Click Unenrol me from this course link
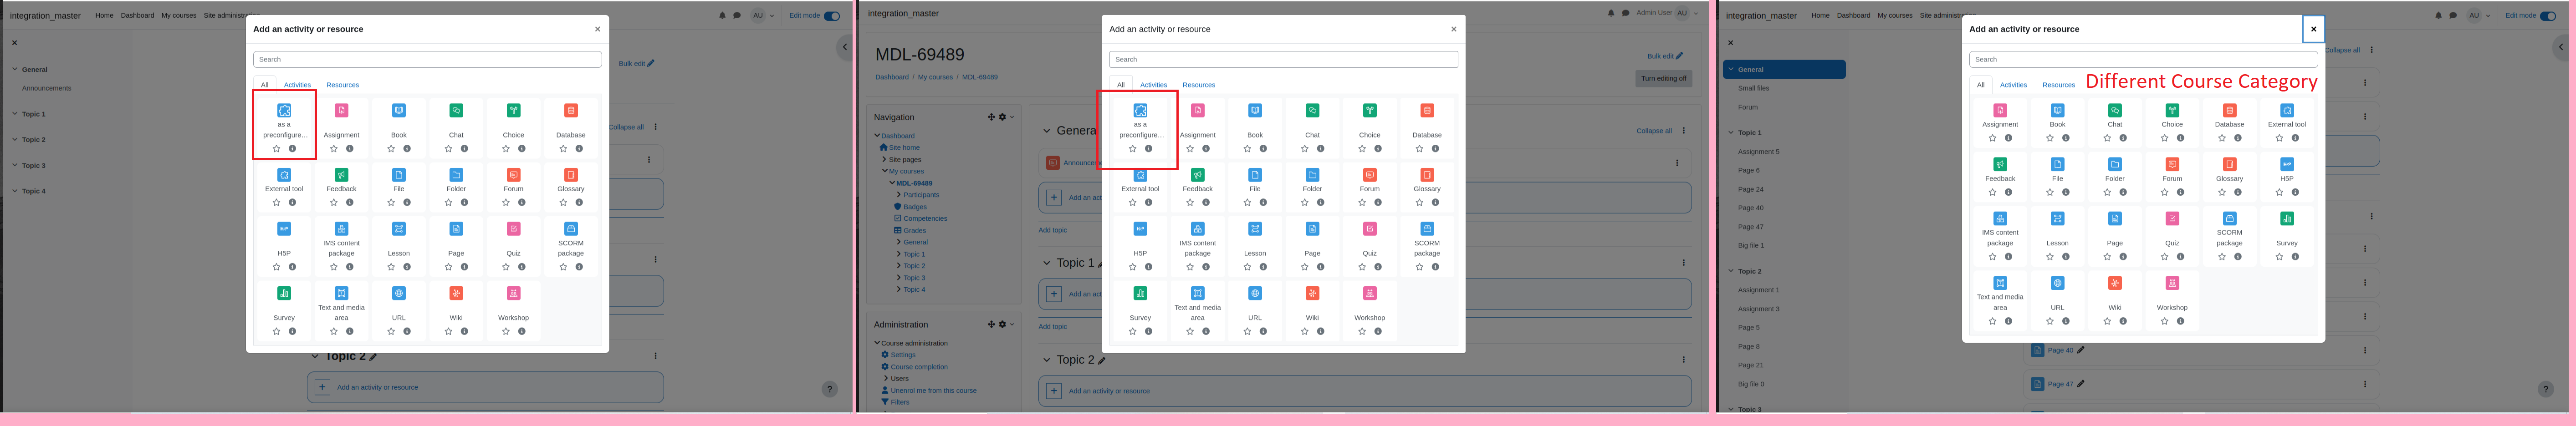2576x426 pixels. [933, 391]
